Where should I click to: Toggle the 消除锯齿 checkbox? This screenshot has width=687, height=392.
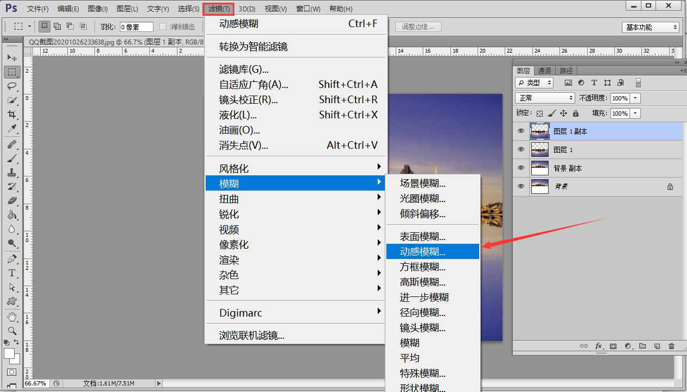click(x=163, y=27)
